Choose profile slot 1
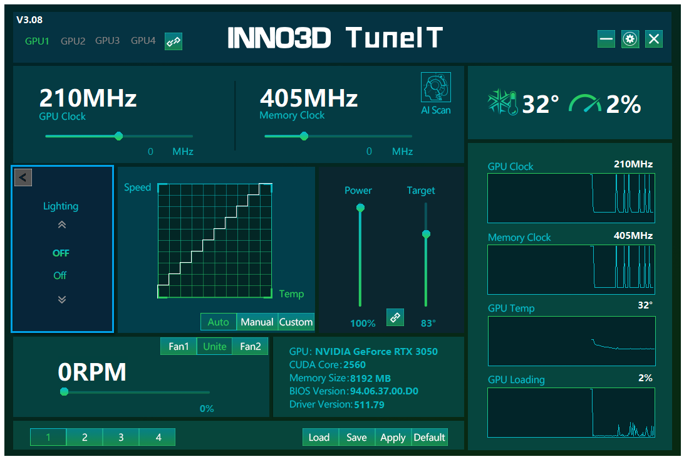Viewport: 684px width, 459px height. click(x=48, y=437)
